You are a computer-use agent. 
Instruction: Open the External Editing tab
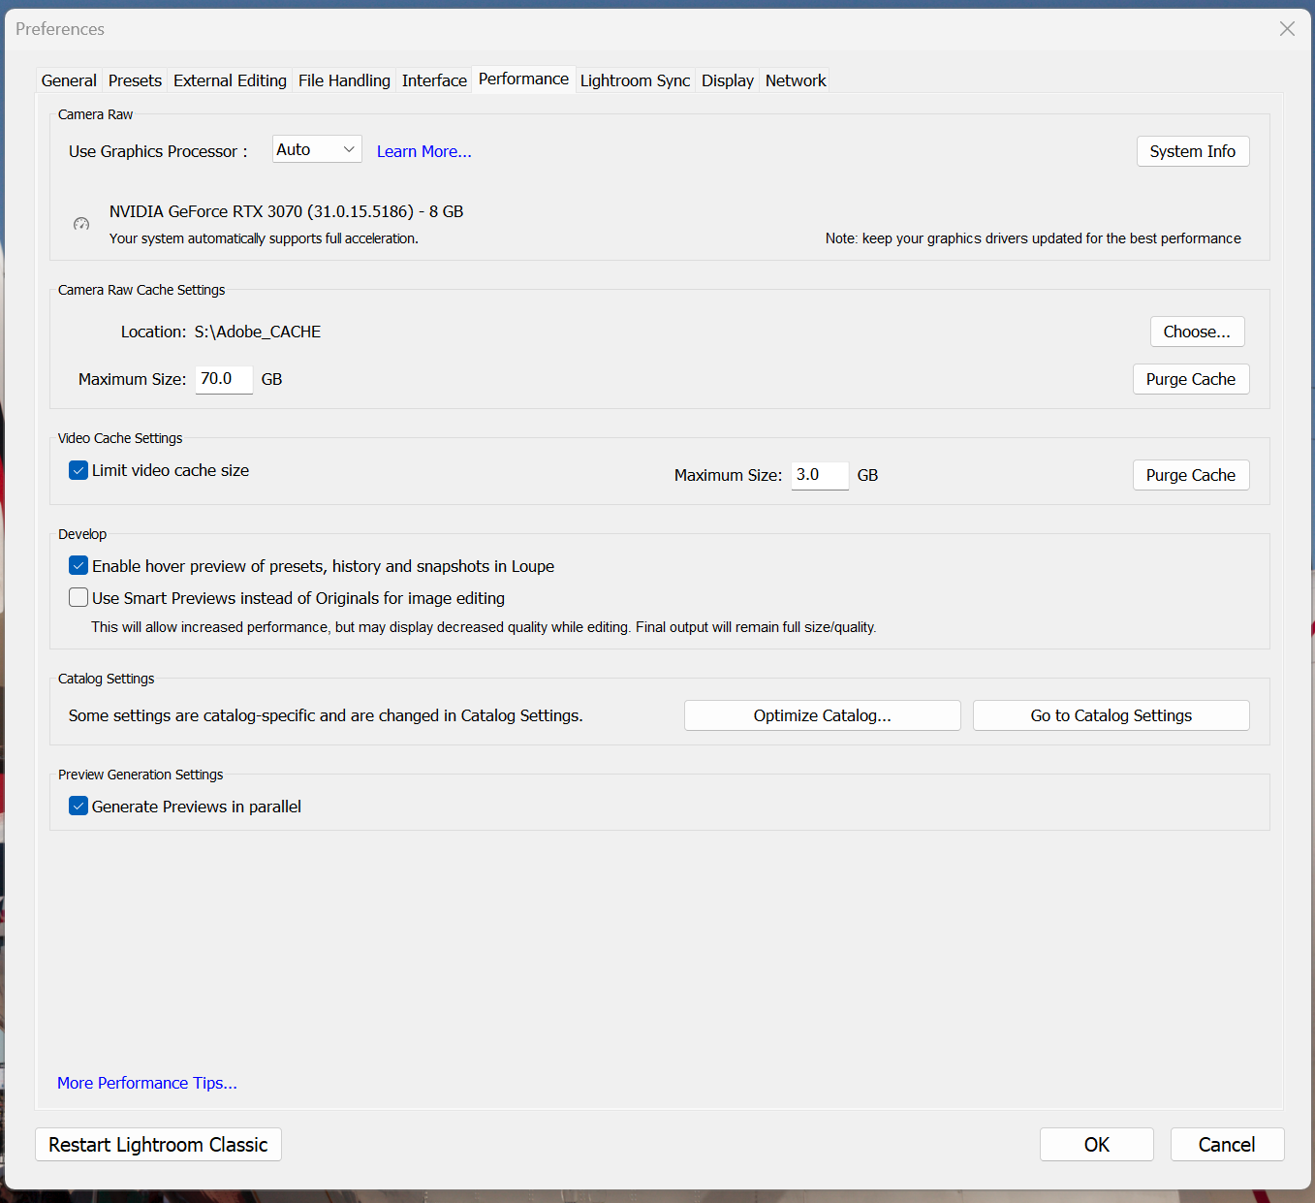[x=230, y=80]
